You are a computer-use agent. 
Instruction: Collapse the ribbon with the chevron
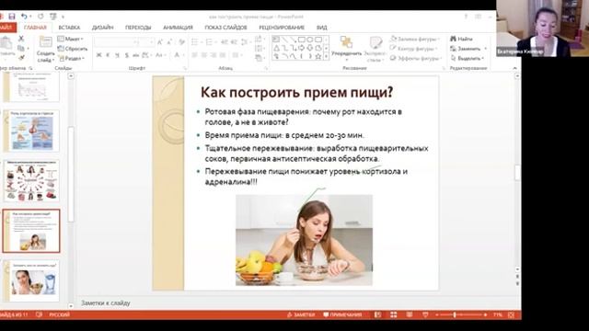515,68
